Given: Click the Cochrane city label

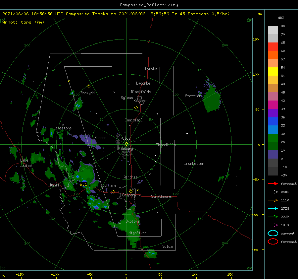Looking at the screenshot, I should click(x=108, y=185).
